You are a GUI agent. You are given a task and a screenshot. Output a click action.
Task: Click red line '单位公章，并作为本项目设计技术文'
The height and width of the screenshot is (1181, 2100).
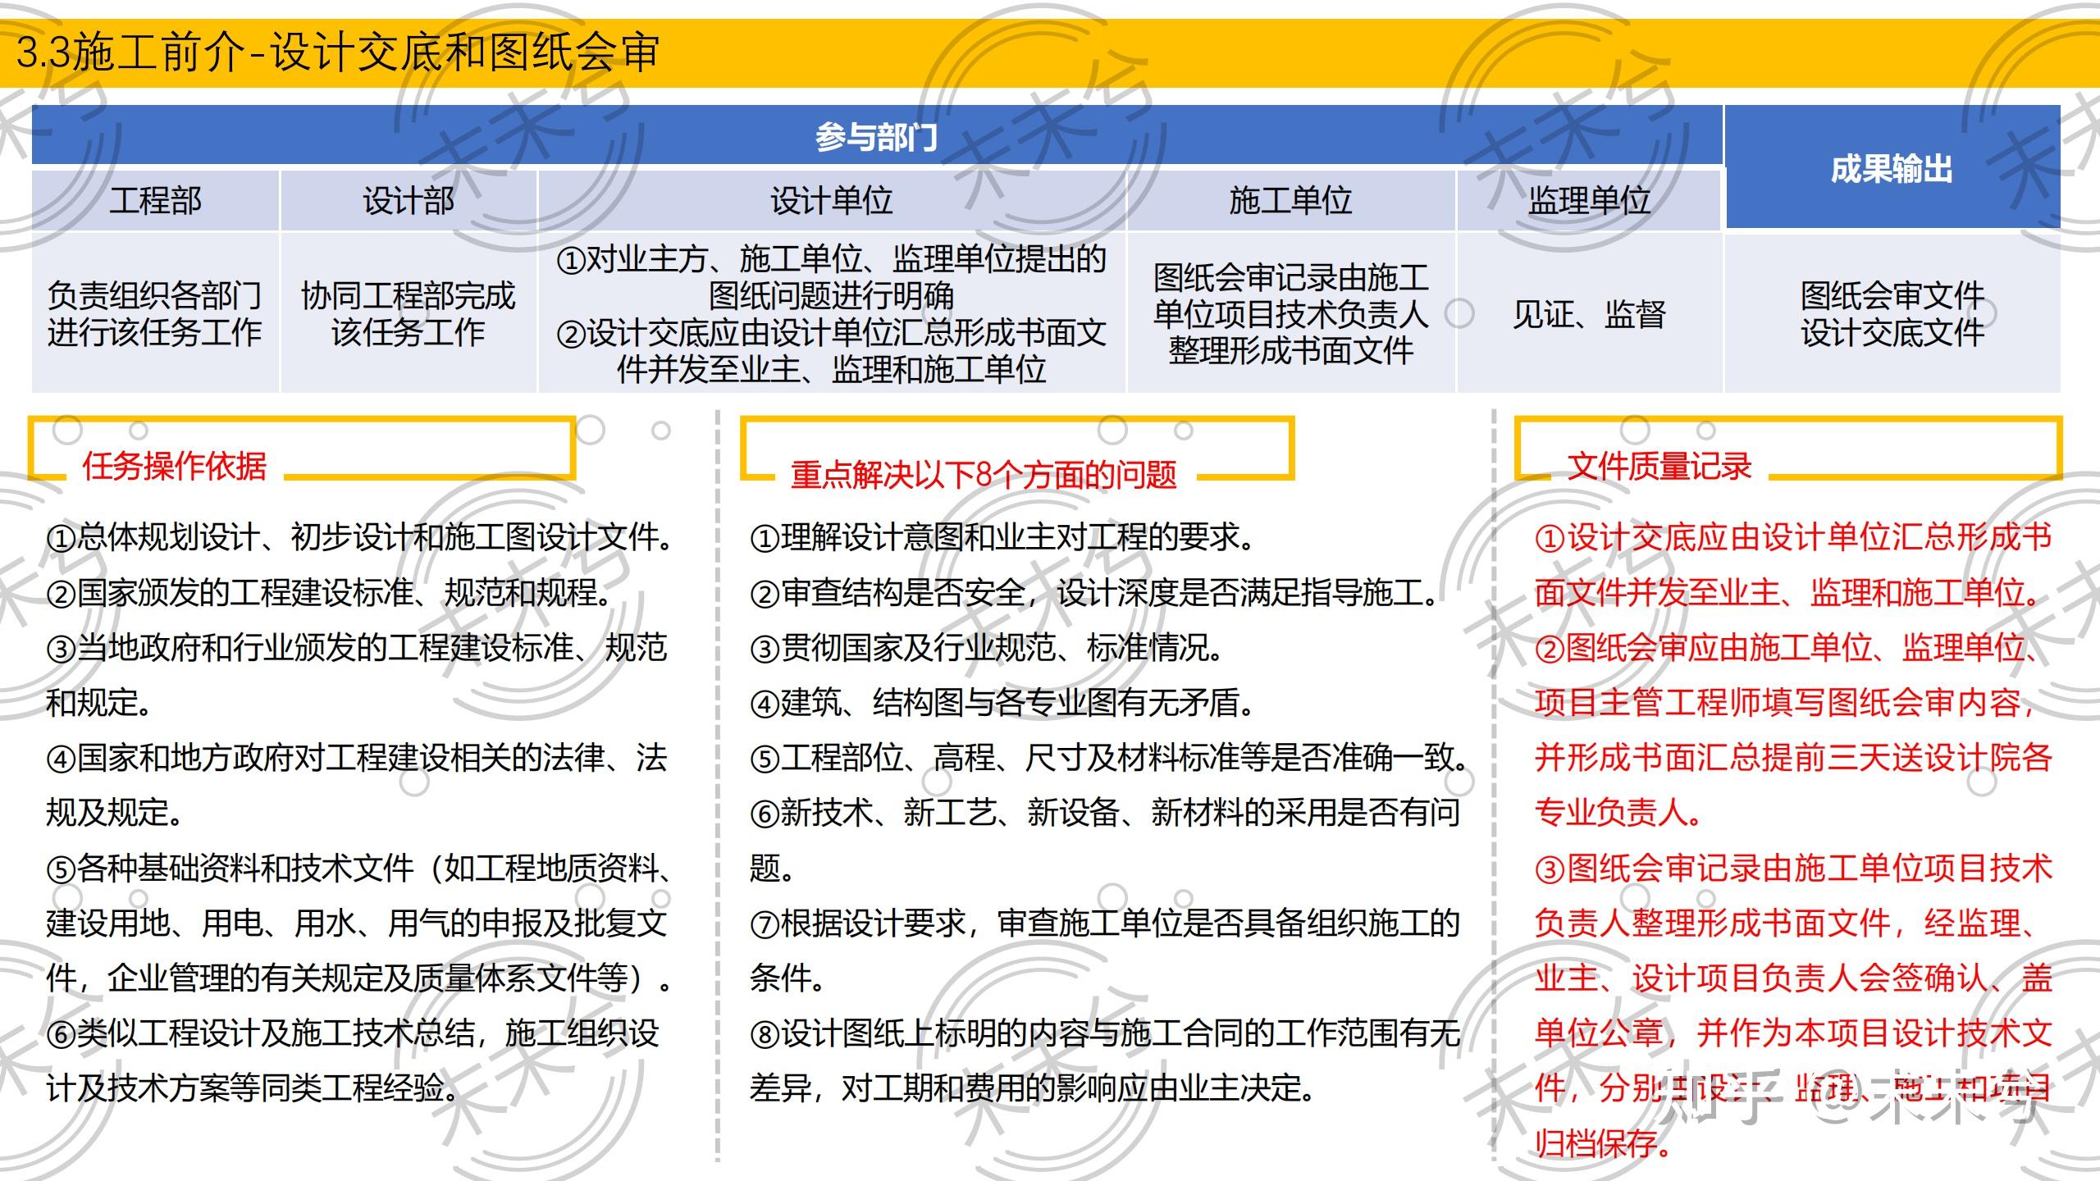coord(1793,1033)
